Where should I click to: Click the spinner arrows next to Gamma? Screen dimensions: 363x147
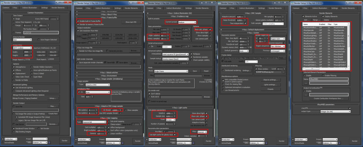(x=106, y=133)
